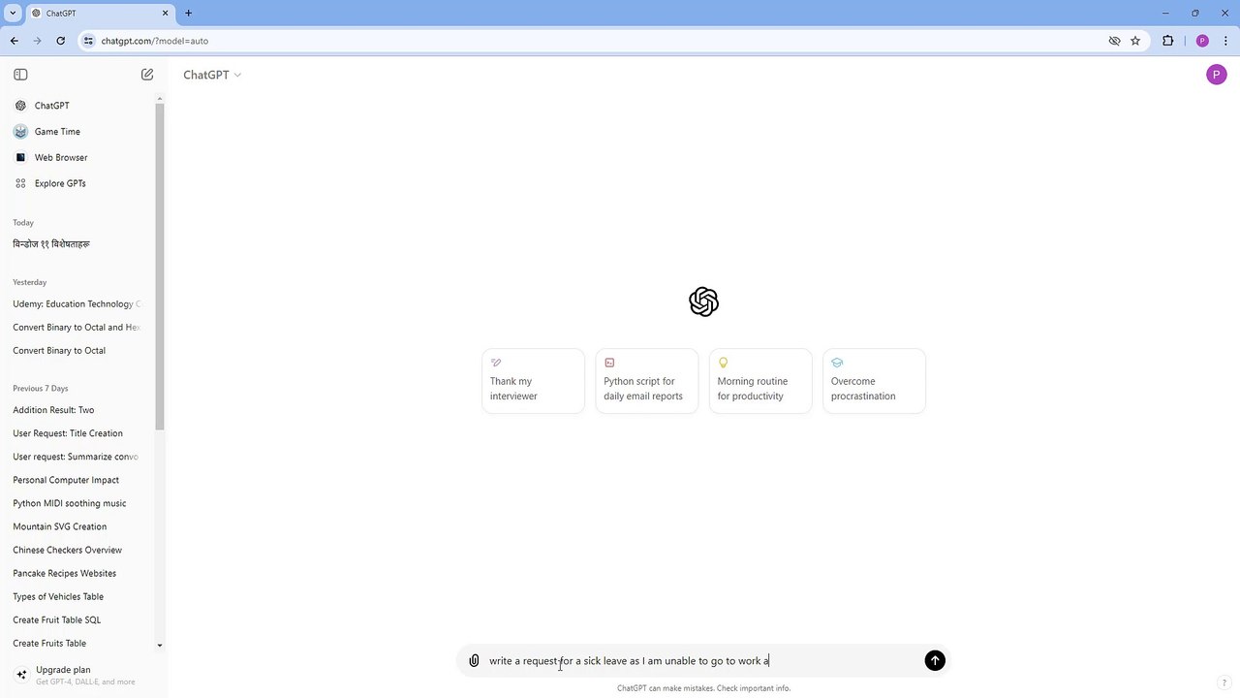Close the sidebar with the panel icon
This screenshot has width=1240, height=698.
pyautogui.click(x=20, y=75)
